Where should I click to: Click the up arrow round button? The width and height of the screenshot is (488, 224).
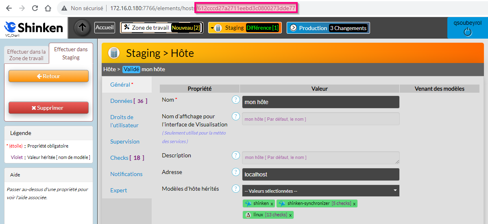pyautogui.click(x=83, y=28)
